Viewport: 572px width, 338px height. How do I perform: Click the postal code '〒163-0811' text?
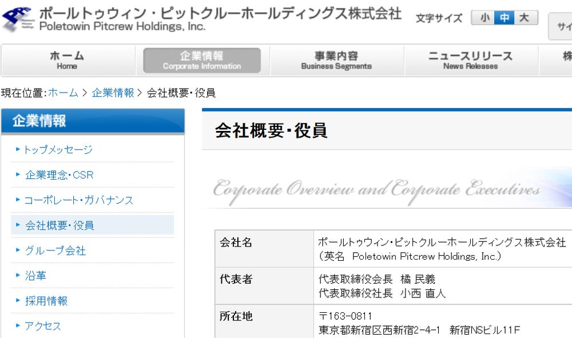[345, 316]
